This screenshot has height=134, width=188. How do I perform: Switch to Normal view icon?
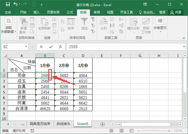pyautogui.click(x=111, y=131)
